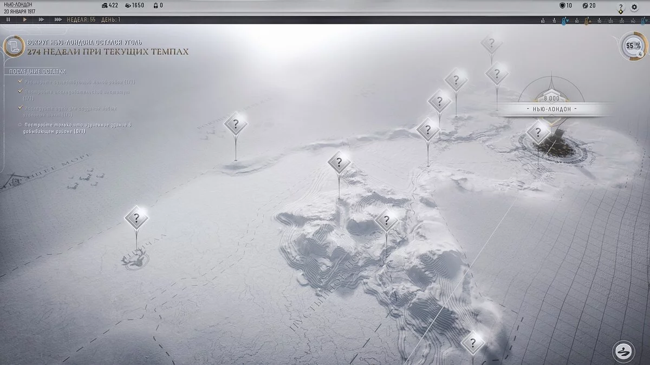The image size is (650, 365).
Task: Click the cores resource showing 0
Action: 158,5
